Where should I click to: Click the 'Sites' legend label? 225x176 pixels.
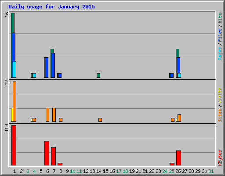click(x=220, y=115)
